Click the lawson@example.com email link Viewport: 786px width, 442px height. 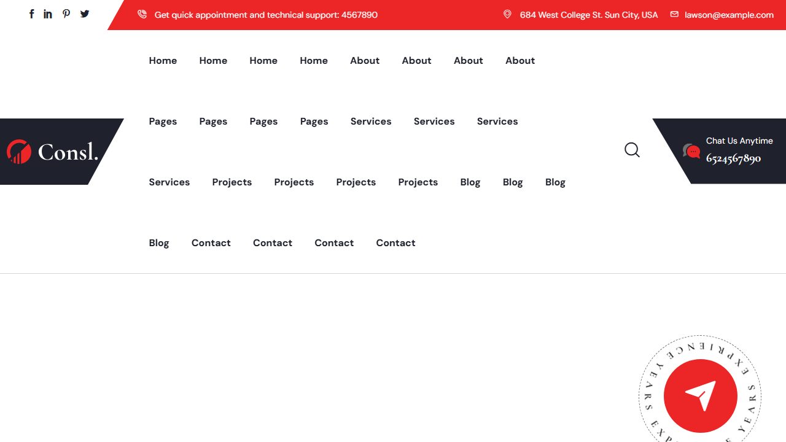(x=729, y=15)
